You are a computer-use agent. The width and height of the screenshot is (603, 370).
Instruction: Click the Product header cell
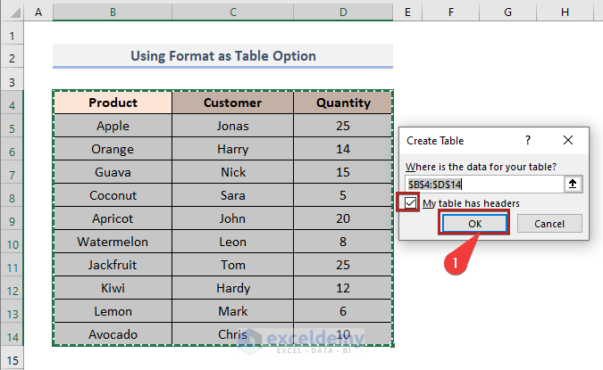tap(113, 103)
